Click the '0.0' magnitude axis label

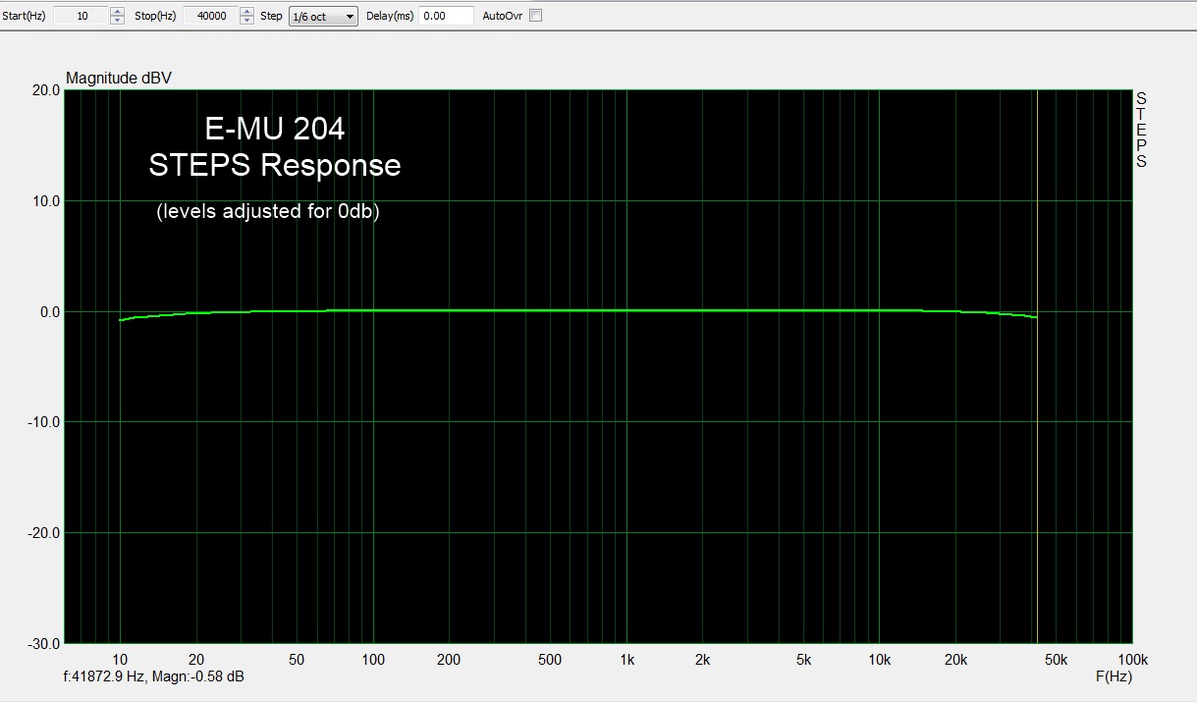(x=49, y=311)
